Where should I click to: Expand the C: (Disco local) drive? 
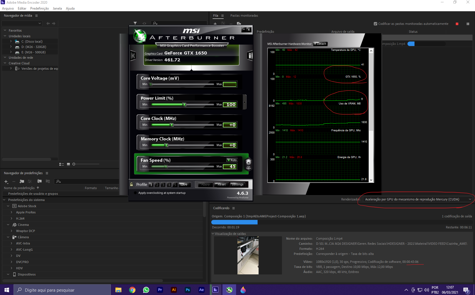(11, 41)
